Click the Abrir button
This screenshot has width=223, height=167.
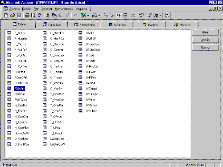(x=205, y=33)
